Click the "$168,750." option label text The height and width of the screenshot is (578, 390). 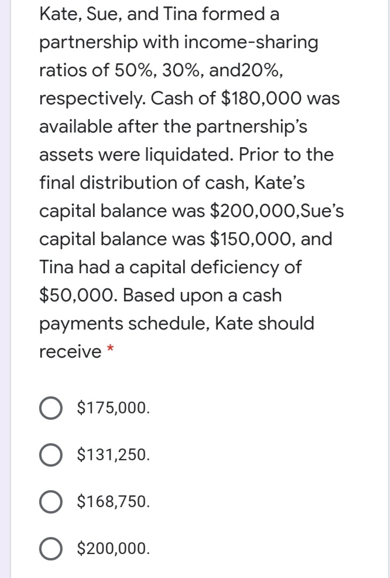[x=114, y=502]
